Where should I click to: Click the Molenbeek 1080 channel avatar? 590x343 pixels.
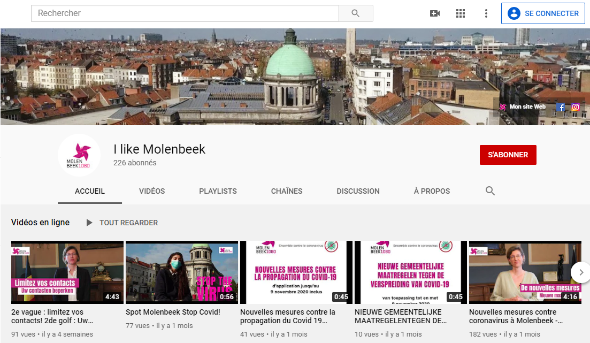coord(79,155)
